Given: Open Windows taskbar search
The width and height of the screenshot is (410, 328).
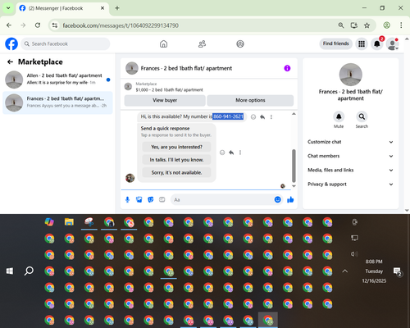Looking at the screenshot, I should coord(29,271).
